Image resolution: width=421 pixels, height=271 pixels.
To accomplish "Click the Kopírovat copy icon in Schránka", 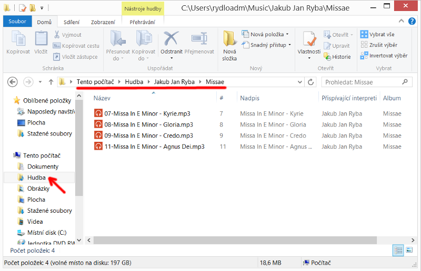I will (x=18, y=40).
